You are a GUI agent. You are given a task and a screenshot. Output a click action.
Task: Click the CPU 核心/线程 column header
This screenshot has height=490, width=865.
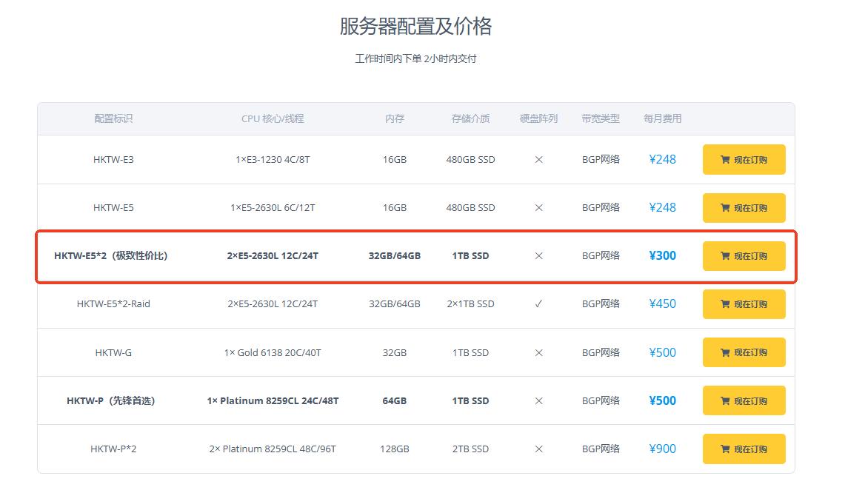tap(273, 118)
